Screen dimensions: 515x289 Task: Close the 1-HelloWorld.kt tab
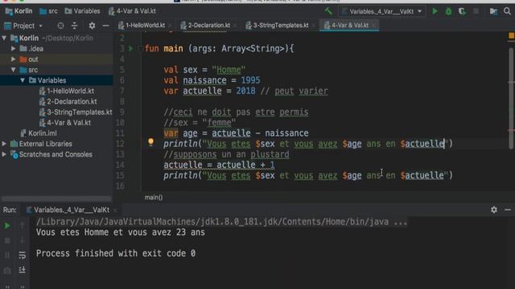170,26
